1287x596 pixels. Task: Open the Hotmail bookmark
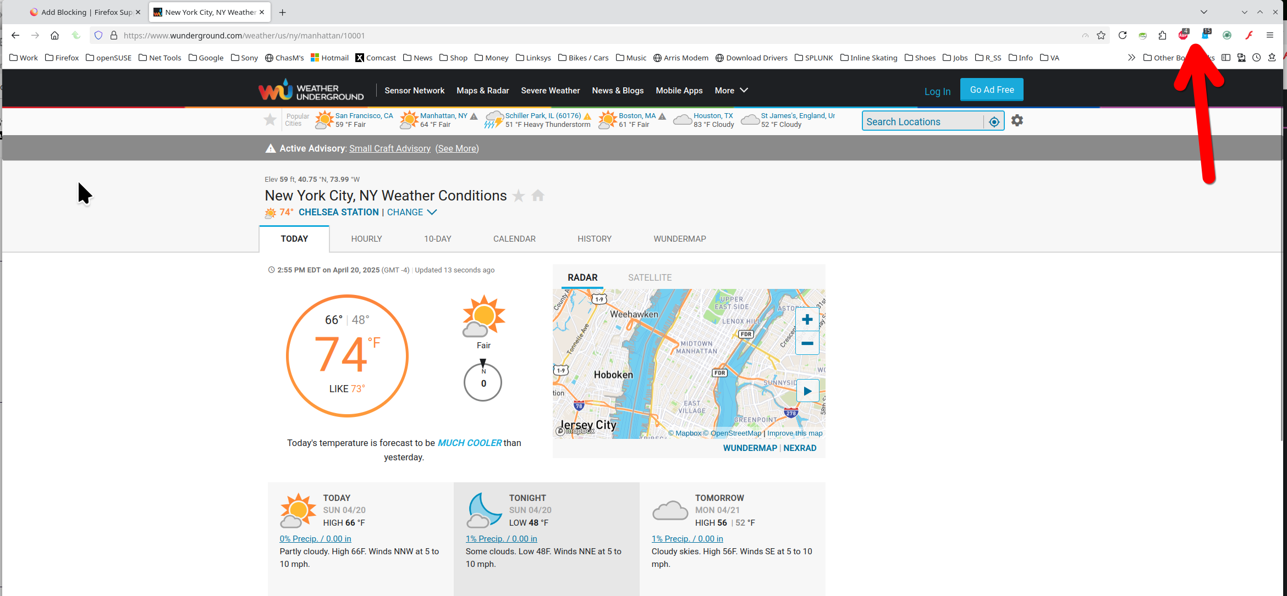tap(329, 58)
